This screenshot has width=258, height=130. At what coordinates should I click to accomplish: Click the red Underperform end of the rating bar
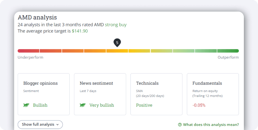29,51
